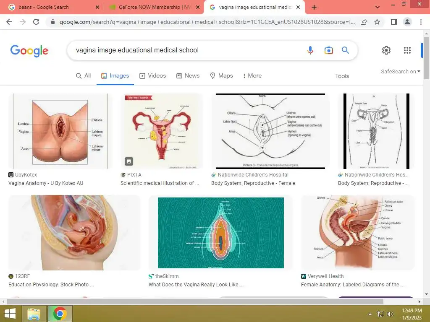Click the scrollbar down arrow

[426, 294]
